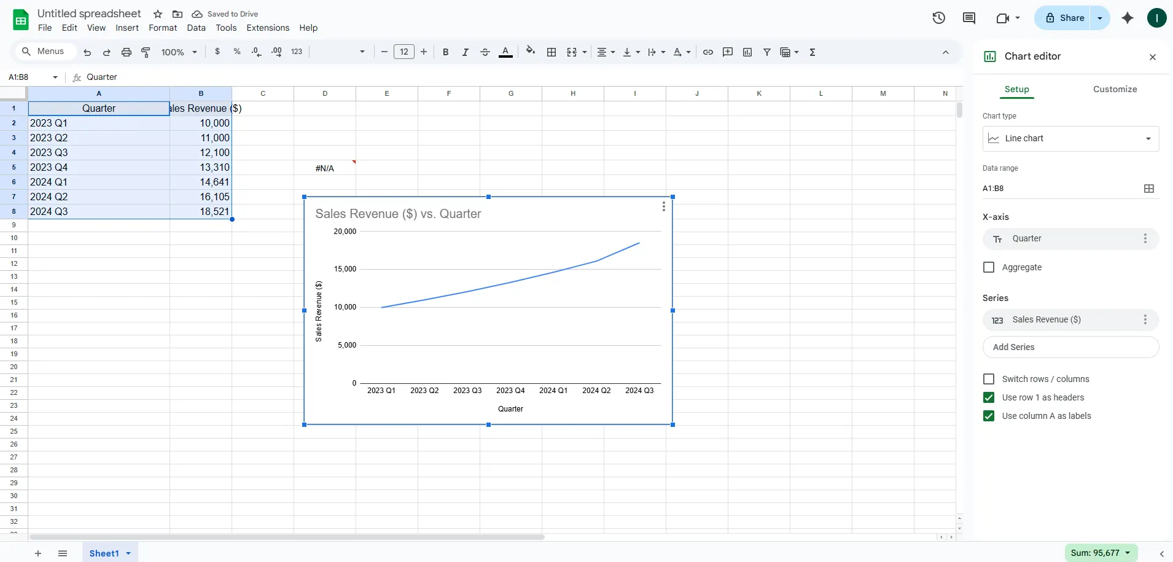The image size is (1173, 562).
Task: Open the Extensions menu
Action: coord(268,28)
